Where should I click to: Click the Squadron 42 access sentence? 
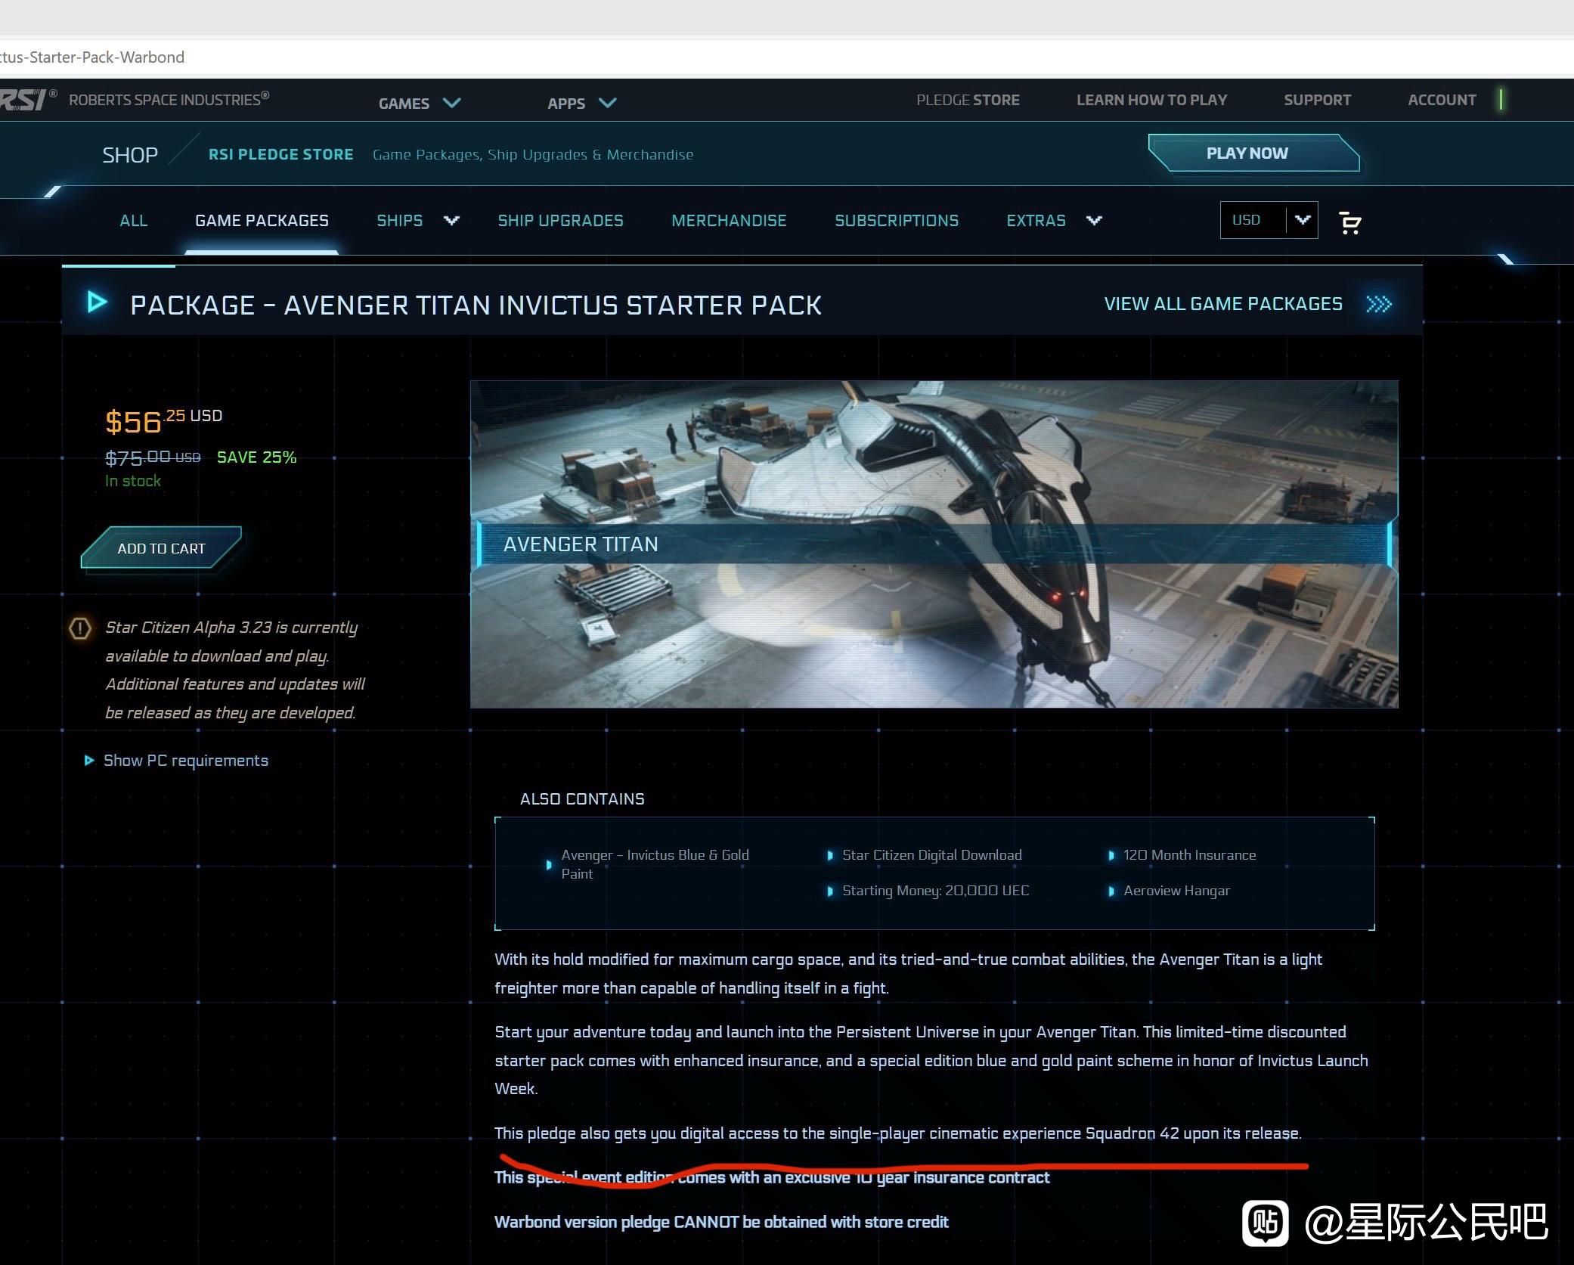click(x=897, y=1133)
